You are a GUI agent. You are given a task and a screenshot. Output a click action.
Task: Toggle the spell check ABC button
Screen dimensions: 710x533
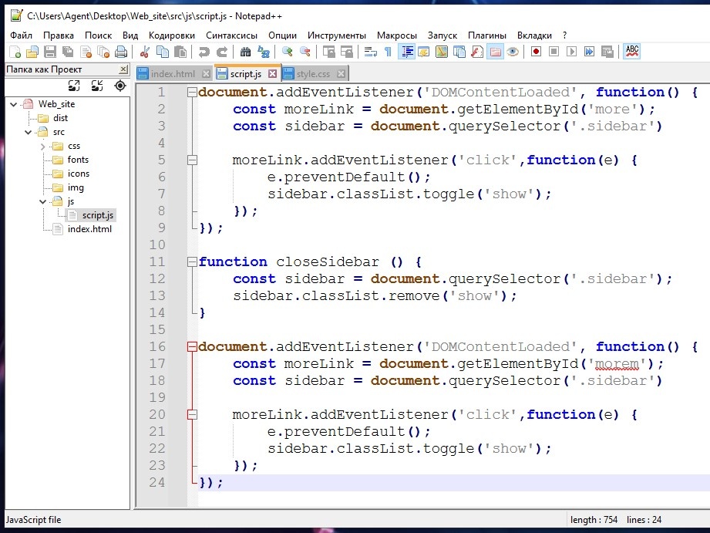(632, 52)
